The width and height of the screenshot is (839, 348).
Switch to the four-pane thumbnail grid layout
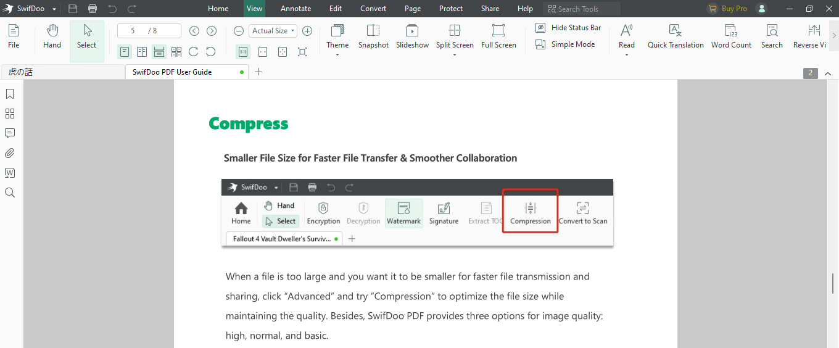[x=176, y=52]
